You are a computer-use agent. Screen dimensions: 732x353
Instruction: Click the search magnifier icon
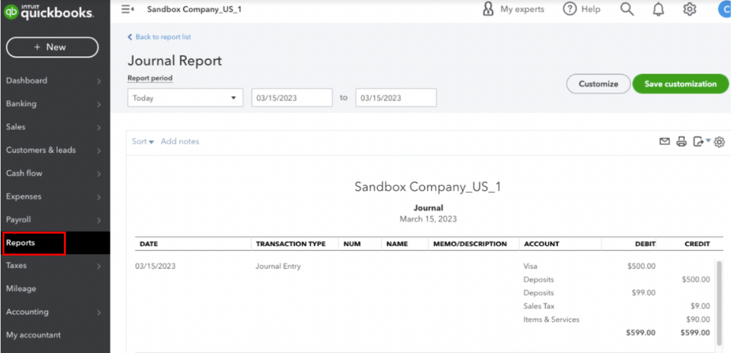point(627,9)
